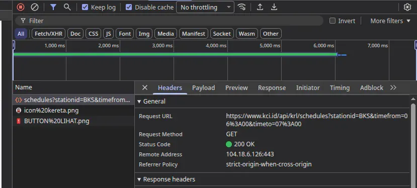Filter by Socket type

[x=222, y=34]
